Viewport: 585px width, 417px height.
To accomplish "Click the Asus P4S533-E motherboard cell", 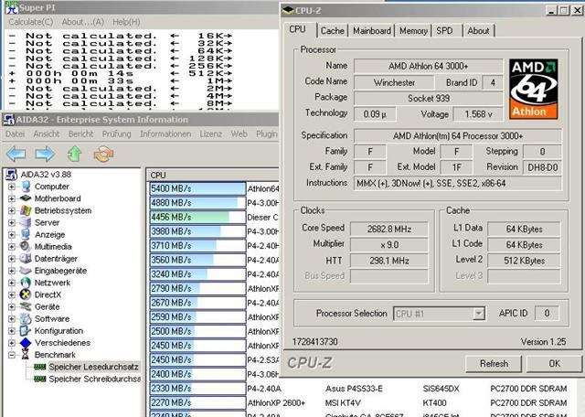I will (354, 389).
